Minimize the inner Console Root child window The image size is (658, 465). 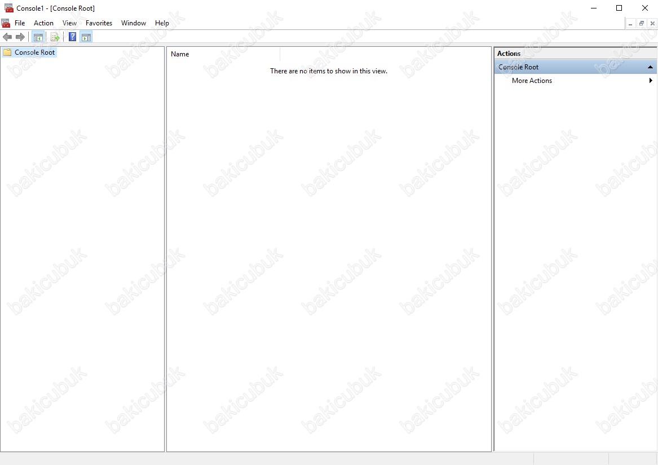[x=630, y=24]
